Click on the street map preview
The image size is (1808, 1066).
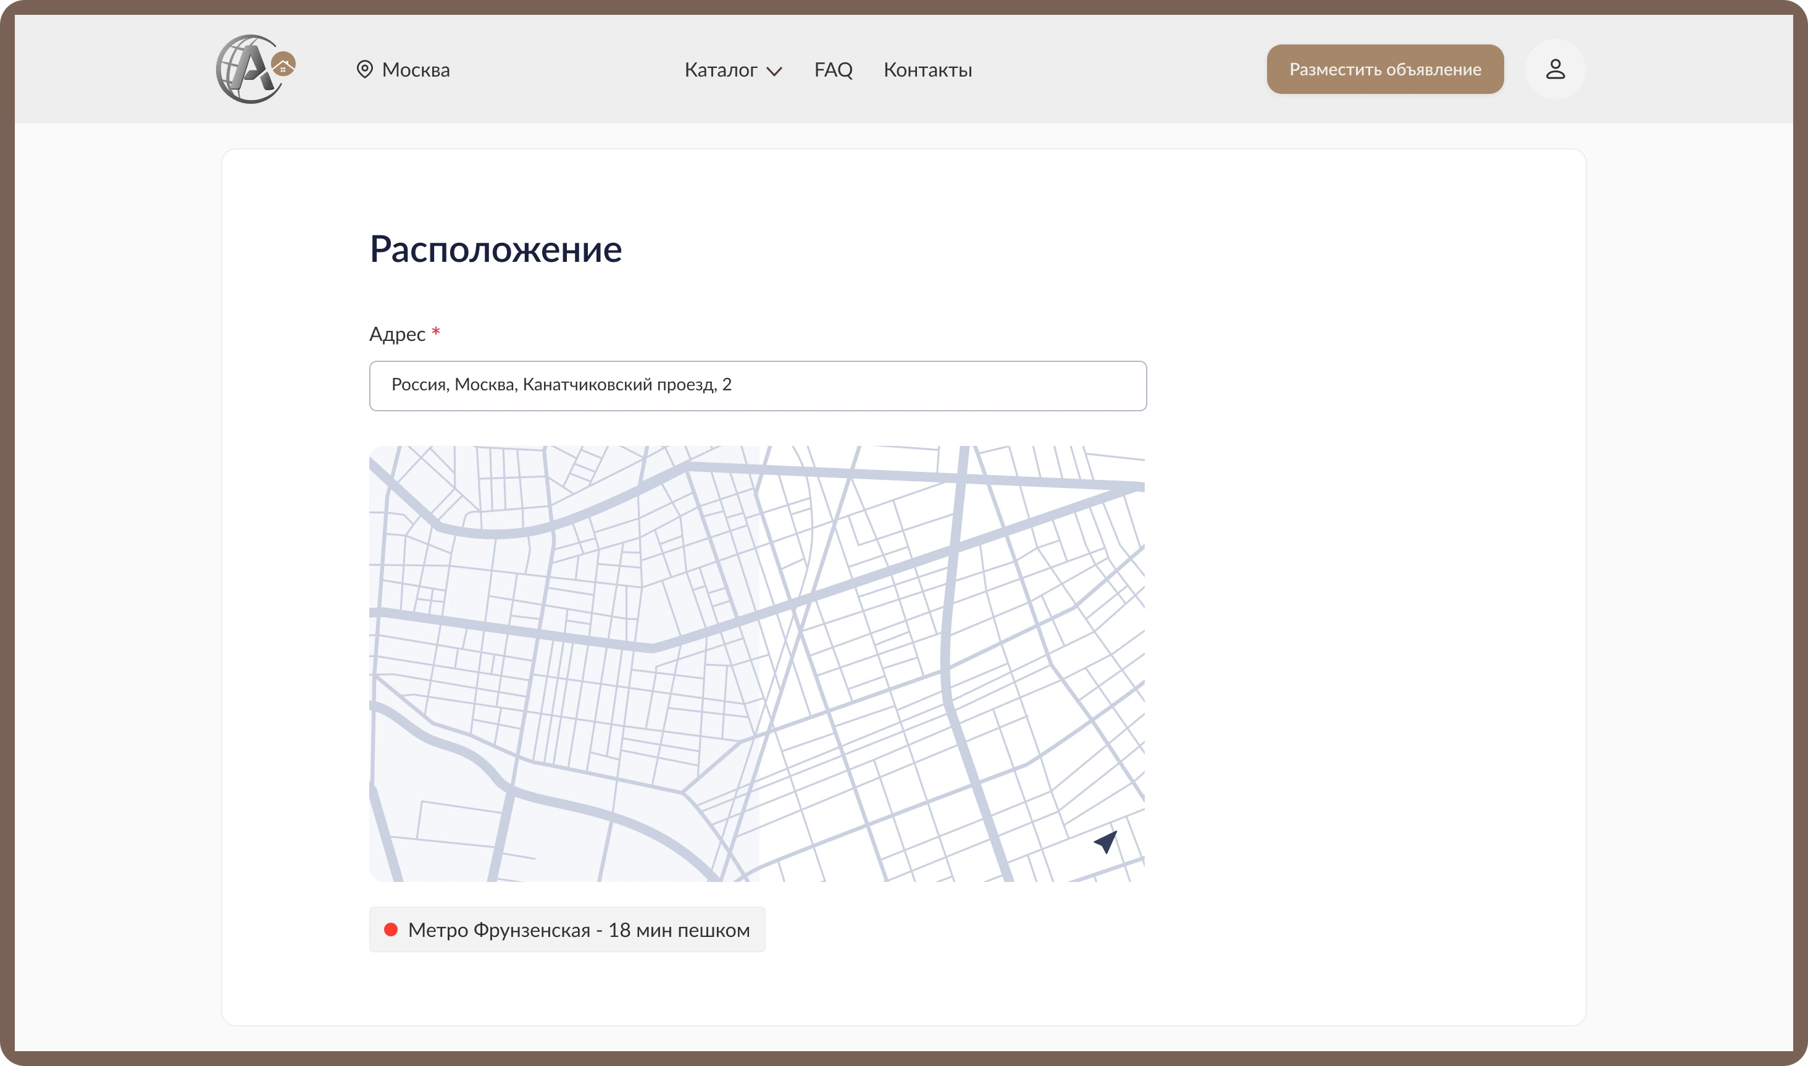tap(757, 664)
